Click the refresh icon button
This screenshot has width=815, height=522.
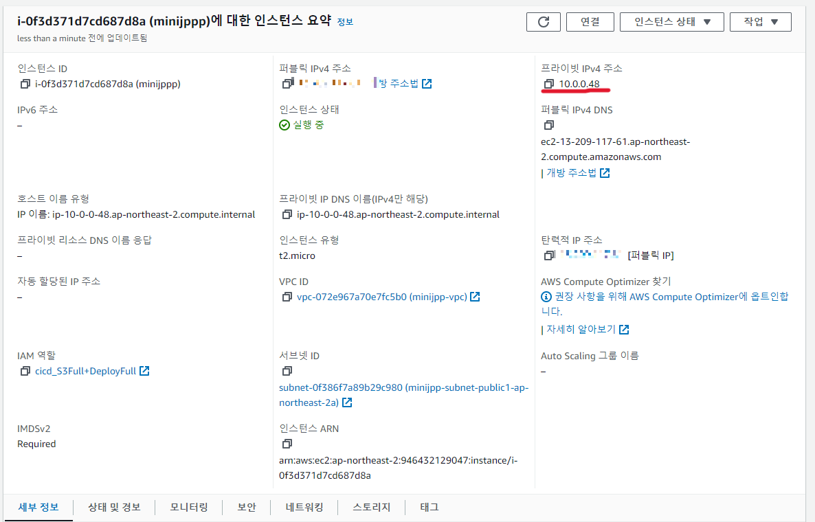click(543, 22)
